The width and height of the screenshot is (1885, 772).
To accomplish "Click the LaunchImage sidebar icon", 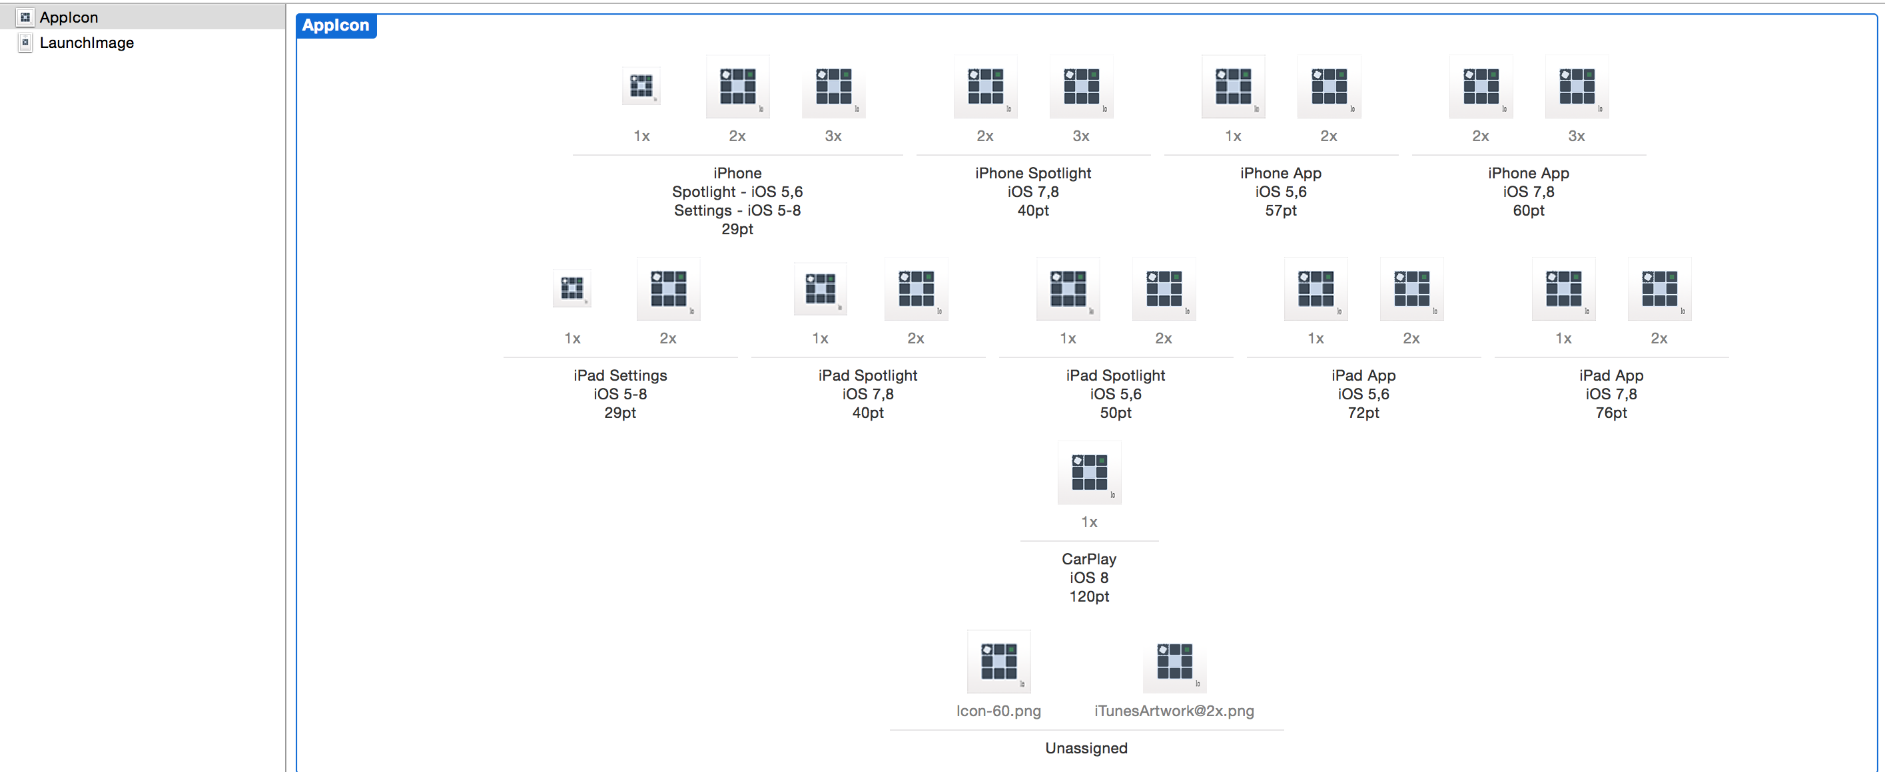I will 25,43.
